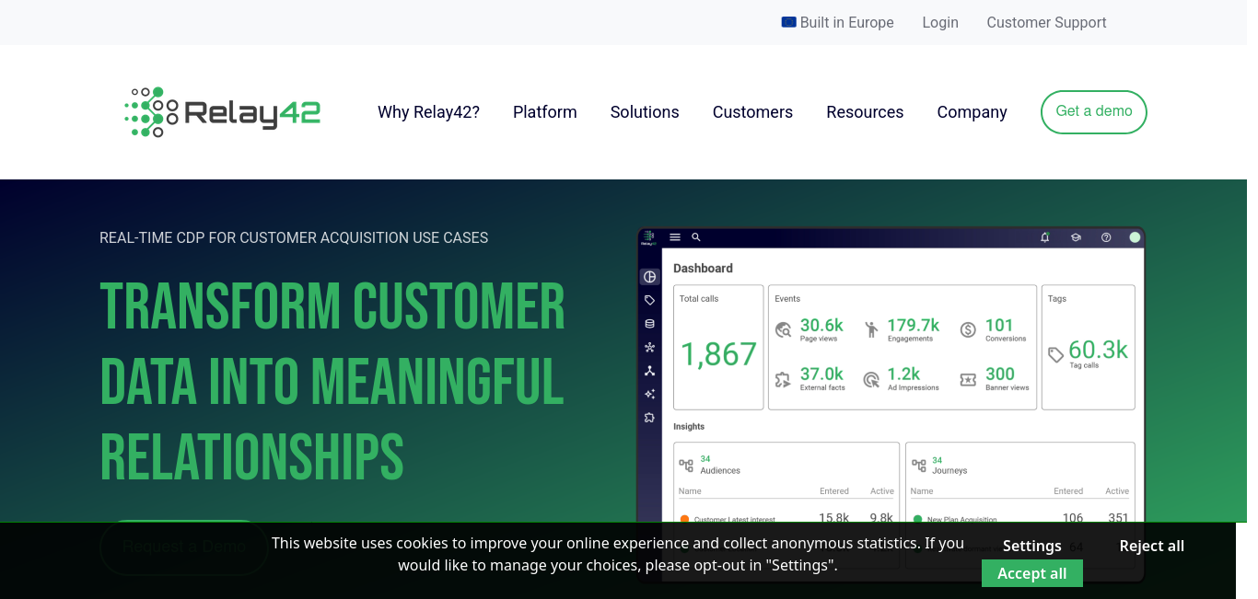Click the Tag calls tag icon
The width and height of the screenshot is (1258, 599).
(x=1056, y=354)
